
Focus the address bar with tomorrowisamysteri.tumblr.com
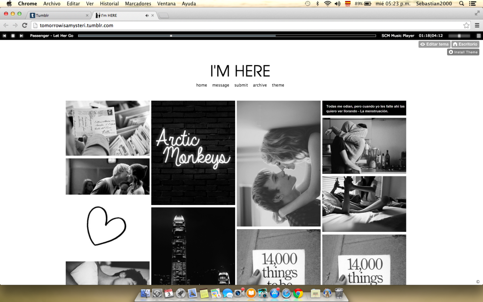click(x=251, y=25)
